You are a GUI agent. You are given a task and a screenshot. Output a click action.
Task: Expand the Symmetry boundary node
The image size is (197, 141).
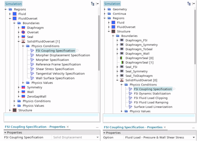(19, 87)
